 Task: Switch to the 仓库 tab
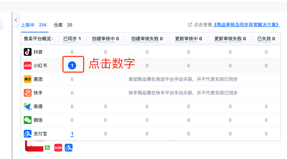[58, 25]
